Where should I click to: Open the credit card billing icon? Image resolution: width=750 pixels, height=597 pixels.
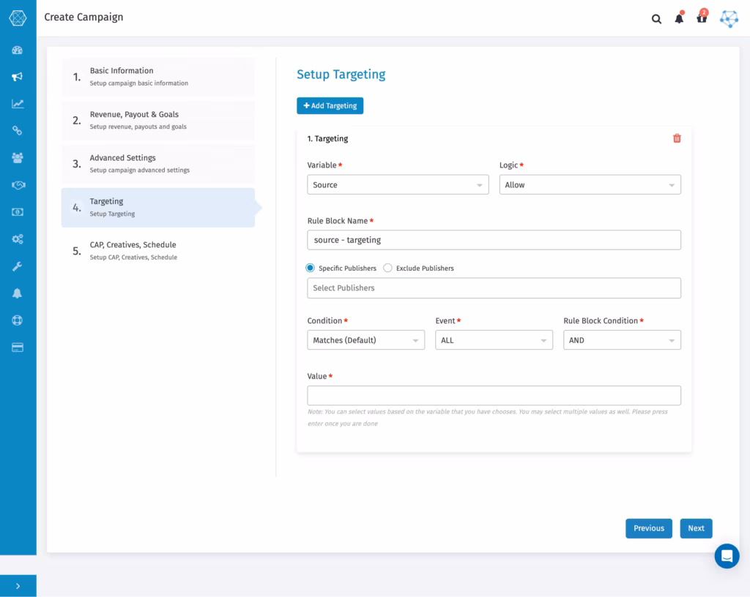click(x=18, y=348)
